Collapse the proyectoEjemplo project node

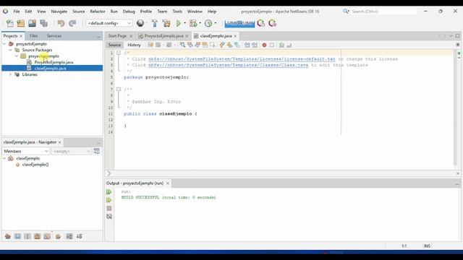4,44
